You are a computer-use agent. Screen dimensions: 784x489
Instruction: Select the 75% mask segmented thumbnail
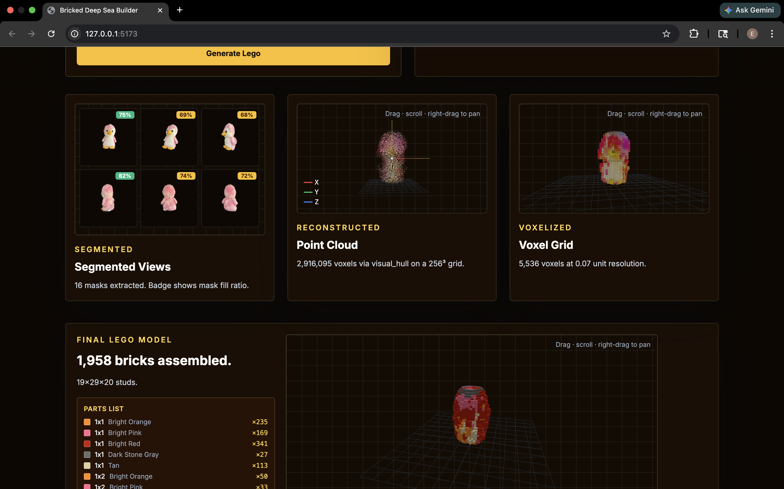108,137
